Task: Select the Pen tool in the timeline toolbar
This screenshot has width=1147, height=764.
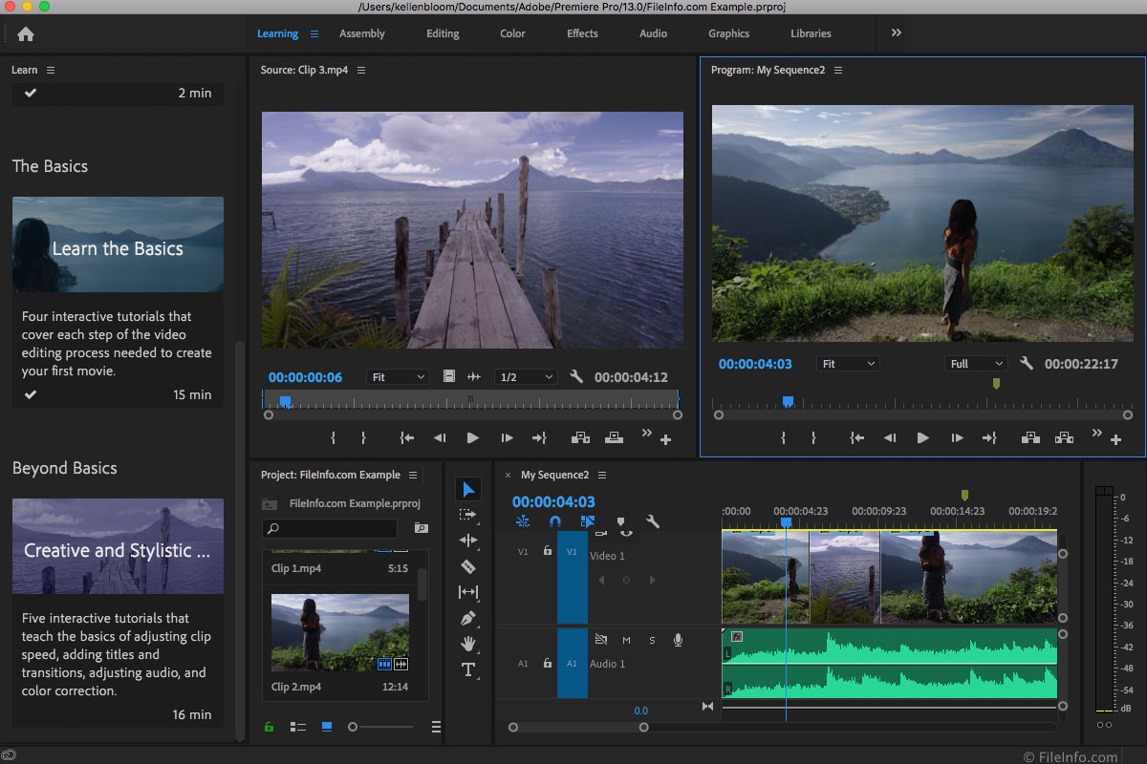Action: (x=468, y=618)
